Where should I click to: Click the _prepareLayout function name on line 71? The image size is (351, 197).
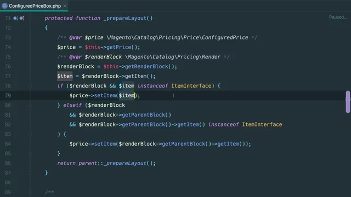(x=125, y=18)
